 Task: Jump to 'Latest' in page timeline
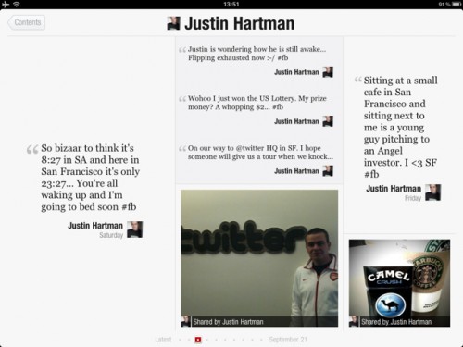point(163,340)
